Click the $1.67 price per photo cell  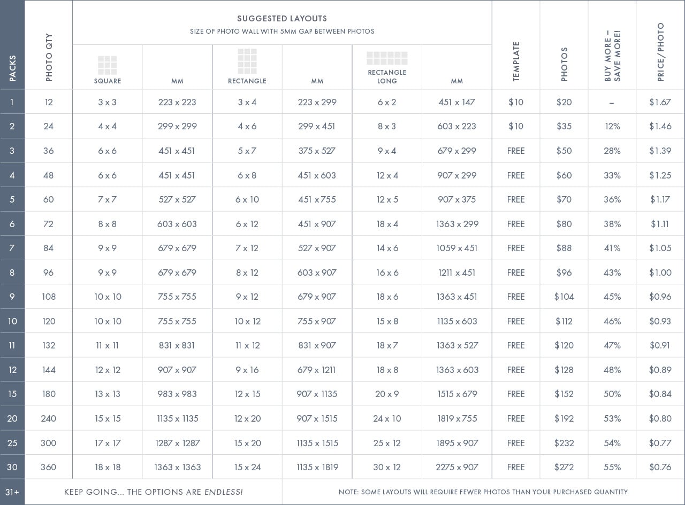(x=660, y=102)
